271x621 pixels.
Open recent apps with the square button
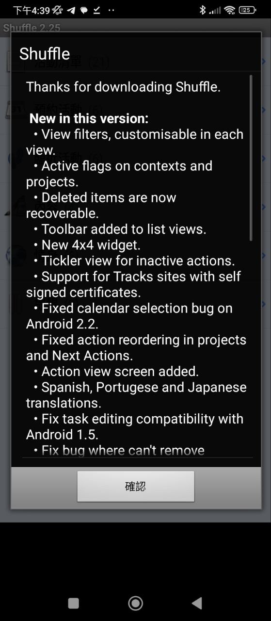pyautogui.click(x=74, y=603)
